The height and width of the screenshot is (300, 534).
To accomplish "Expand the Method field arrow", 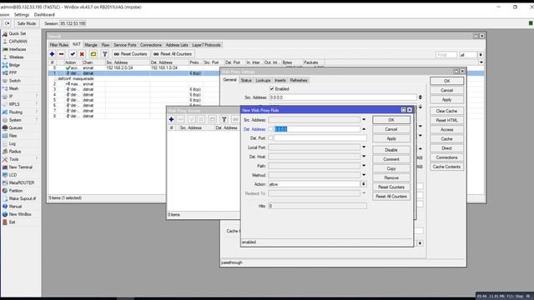I will click(364, 175).
